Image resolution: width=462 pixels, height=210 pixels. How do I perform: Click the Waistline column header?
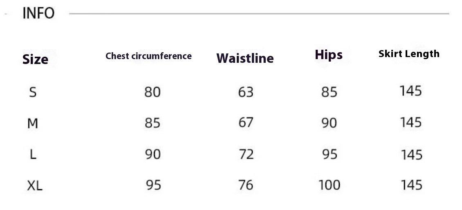(245, 58)
